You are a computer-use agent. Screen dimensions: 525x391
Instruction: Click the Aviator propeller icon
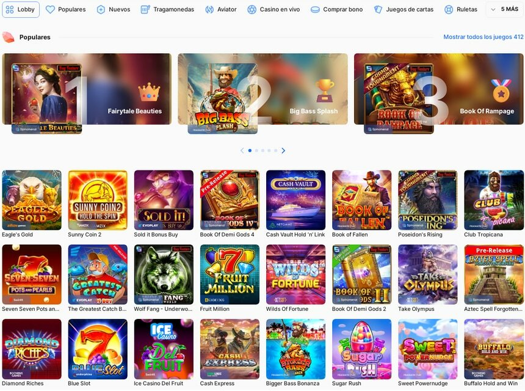[209, 9]
